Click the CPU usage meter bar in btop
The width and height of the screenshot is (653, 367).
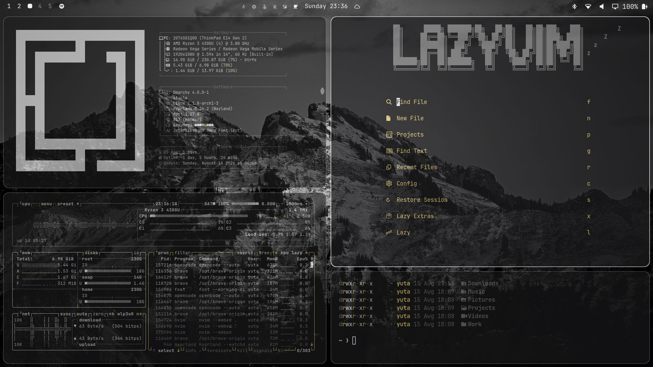tap(199, 216)
